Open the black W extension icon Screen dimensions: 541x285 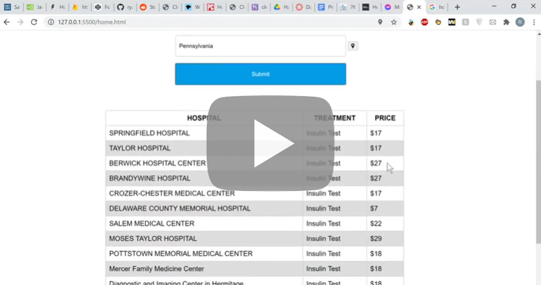(452, 22)
